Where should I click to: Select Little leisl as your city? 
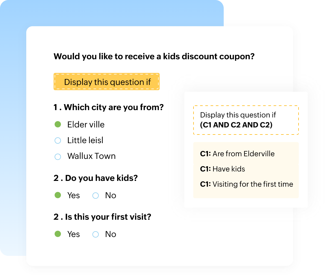click(x=58, y=141)
